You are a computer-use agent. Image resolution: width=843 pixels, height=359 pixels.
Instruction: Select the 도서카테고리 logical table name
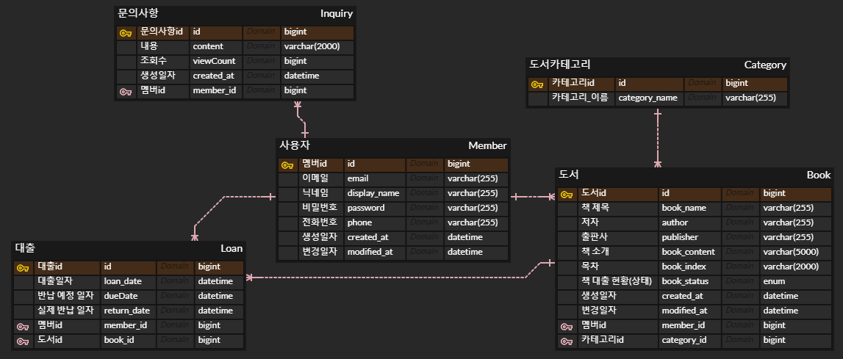[x=559, y=65]
